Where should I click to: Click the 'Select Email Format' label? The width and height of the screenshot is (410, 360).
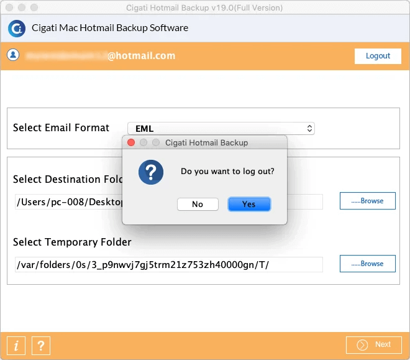pos(61,127)
